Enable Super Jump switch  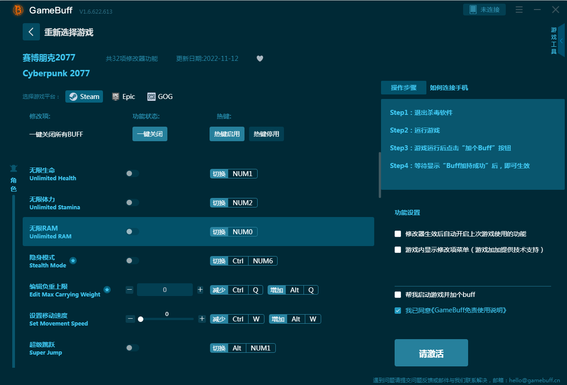132,348
